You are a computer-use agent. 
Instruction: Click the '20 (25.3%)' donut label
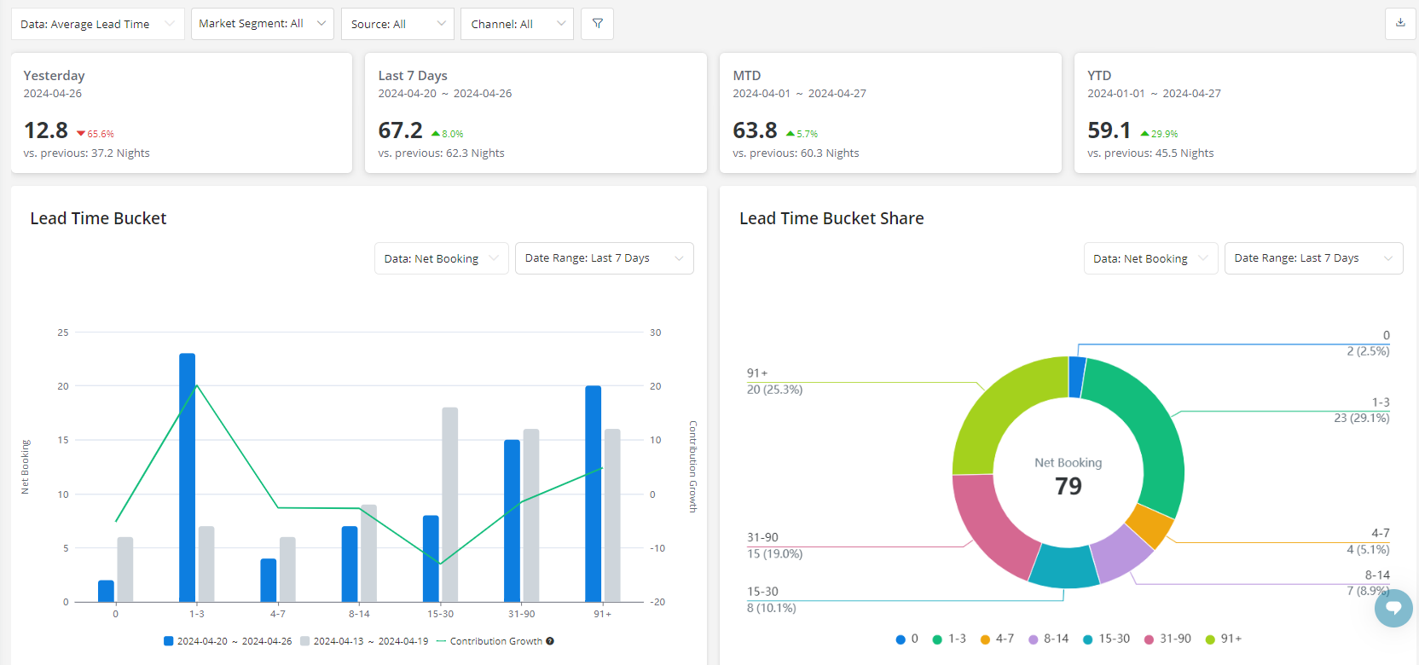(x=775, y=390)
